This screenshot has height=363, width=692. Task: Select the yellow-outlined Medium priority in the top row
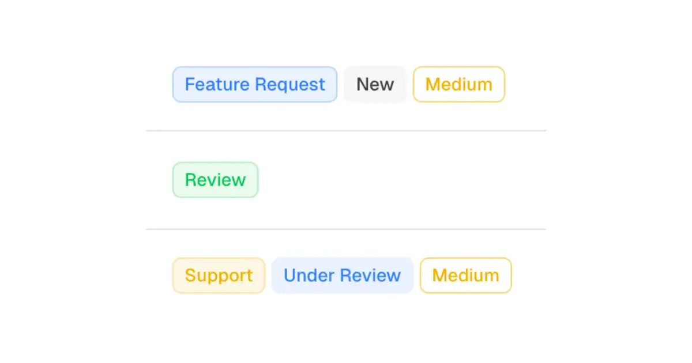click(x=458, y=85)
